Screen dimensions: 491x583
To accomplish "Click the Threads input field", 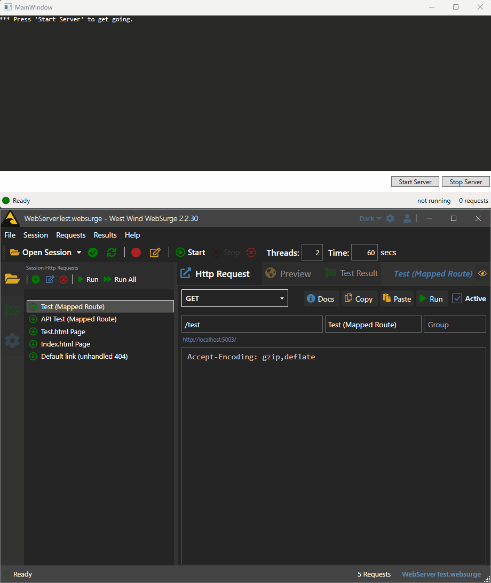I will [312, 253].
